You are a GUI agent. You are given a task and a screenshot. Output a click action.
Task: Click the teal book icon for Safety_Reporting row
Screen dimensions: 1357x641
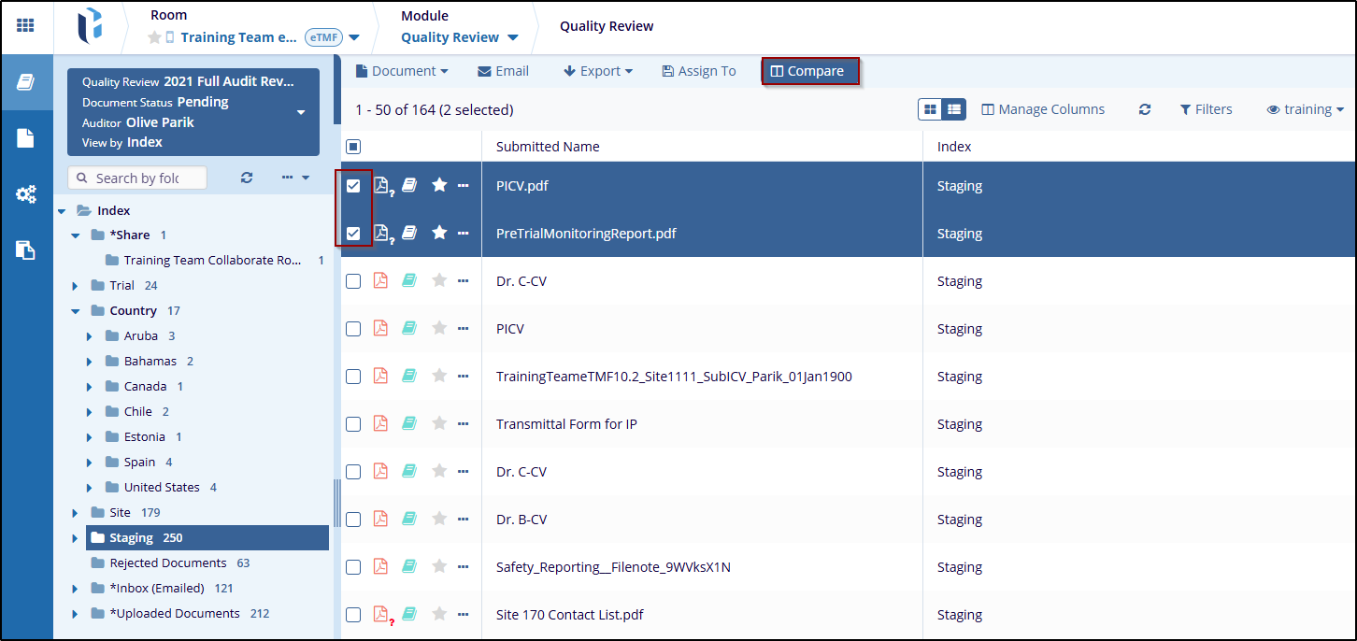[x=409, y=566]
